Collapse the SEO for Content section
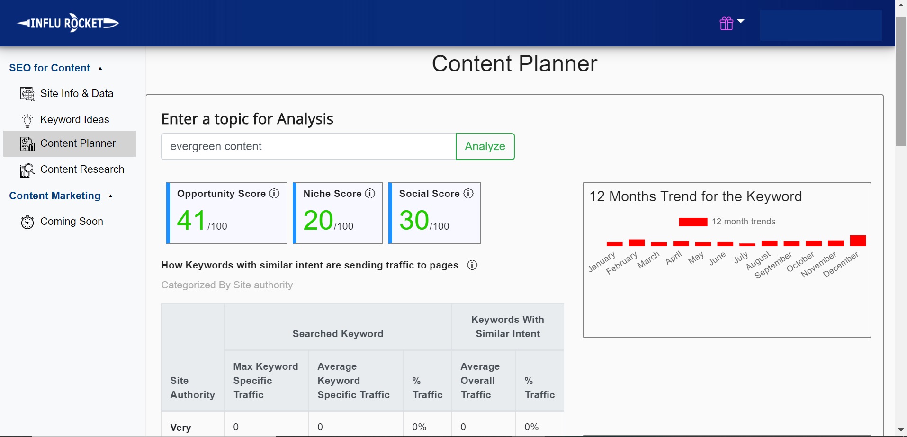The height and width of the screenshot is (437, 907). point(100,68)
